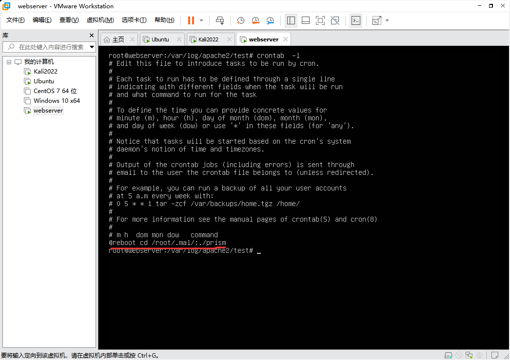Switch to the Kali2022 tab
510x360 pixels.
208,39
